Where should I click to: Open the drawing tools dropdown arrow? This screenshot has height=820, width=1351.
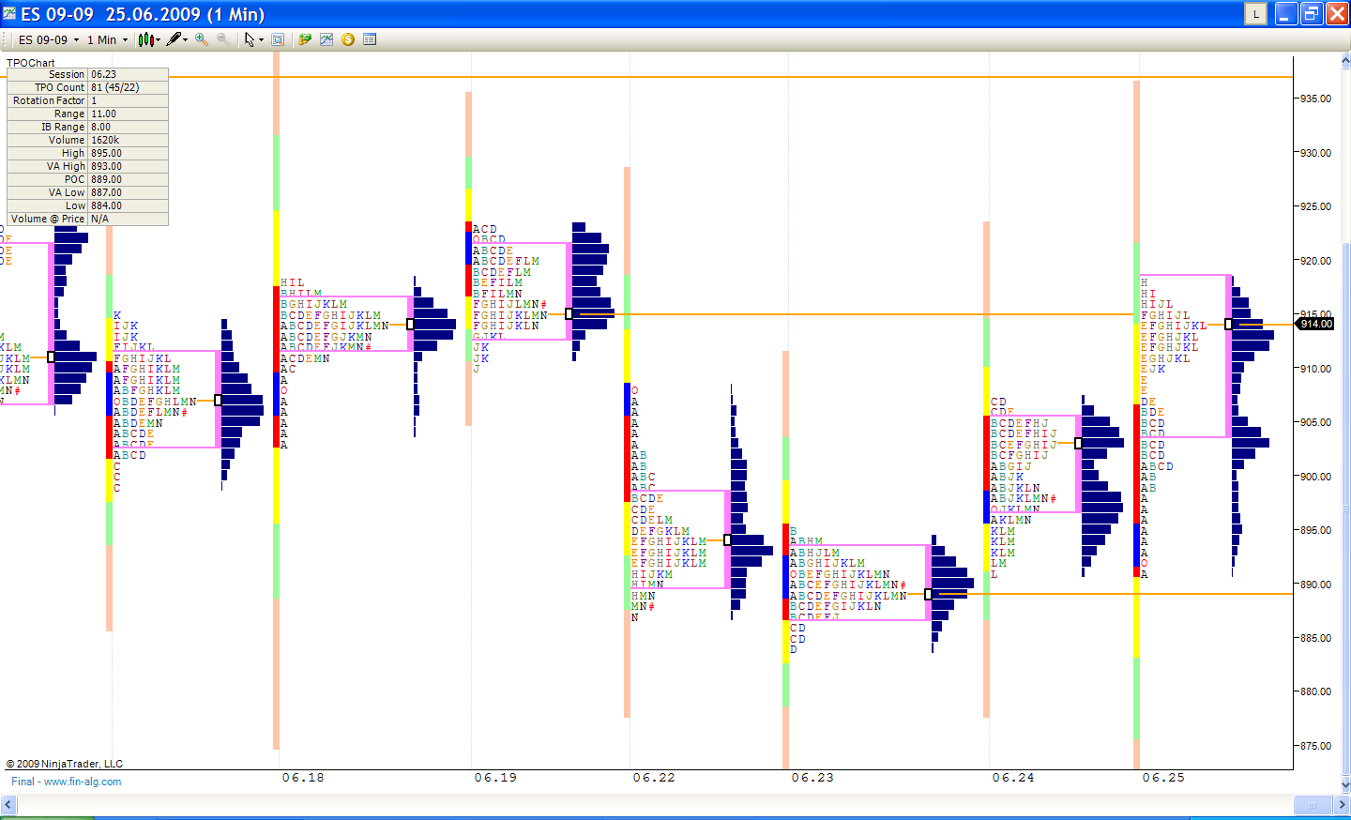pos(186,40)
